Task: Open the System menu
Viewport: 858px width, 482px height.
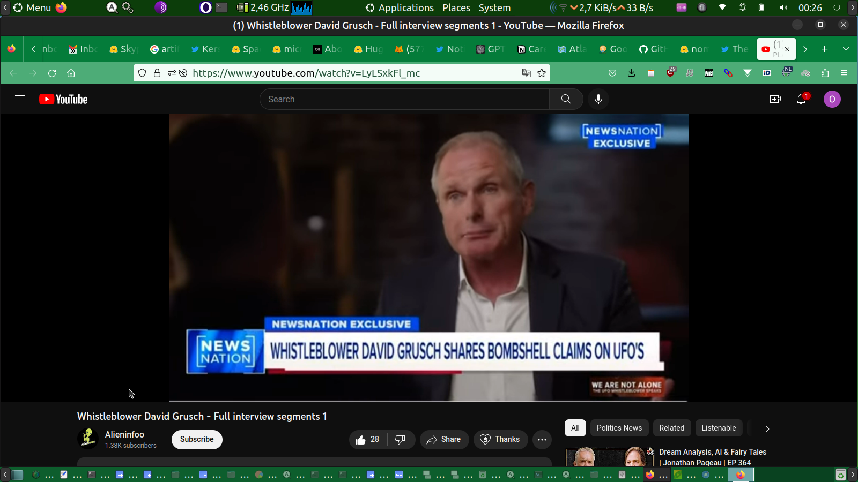Action: click(494, 7)
